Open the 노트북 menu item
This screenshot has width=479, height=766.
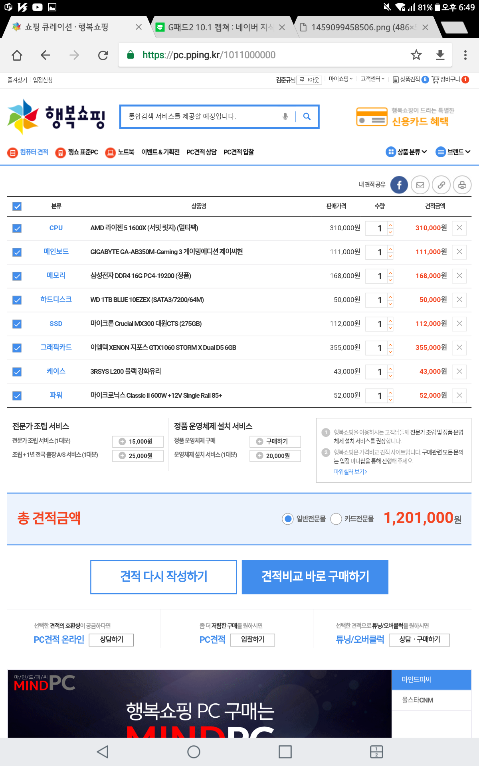pyautogui.click(x=120, y=152)
